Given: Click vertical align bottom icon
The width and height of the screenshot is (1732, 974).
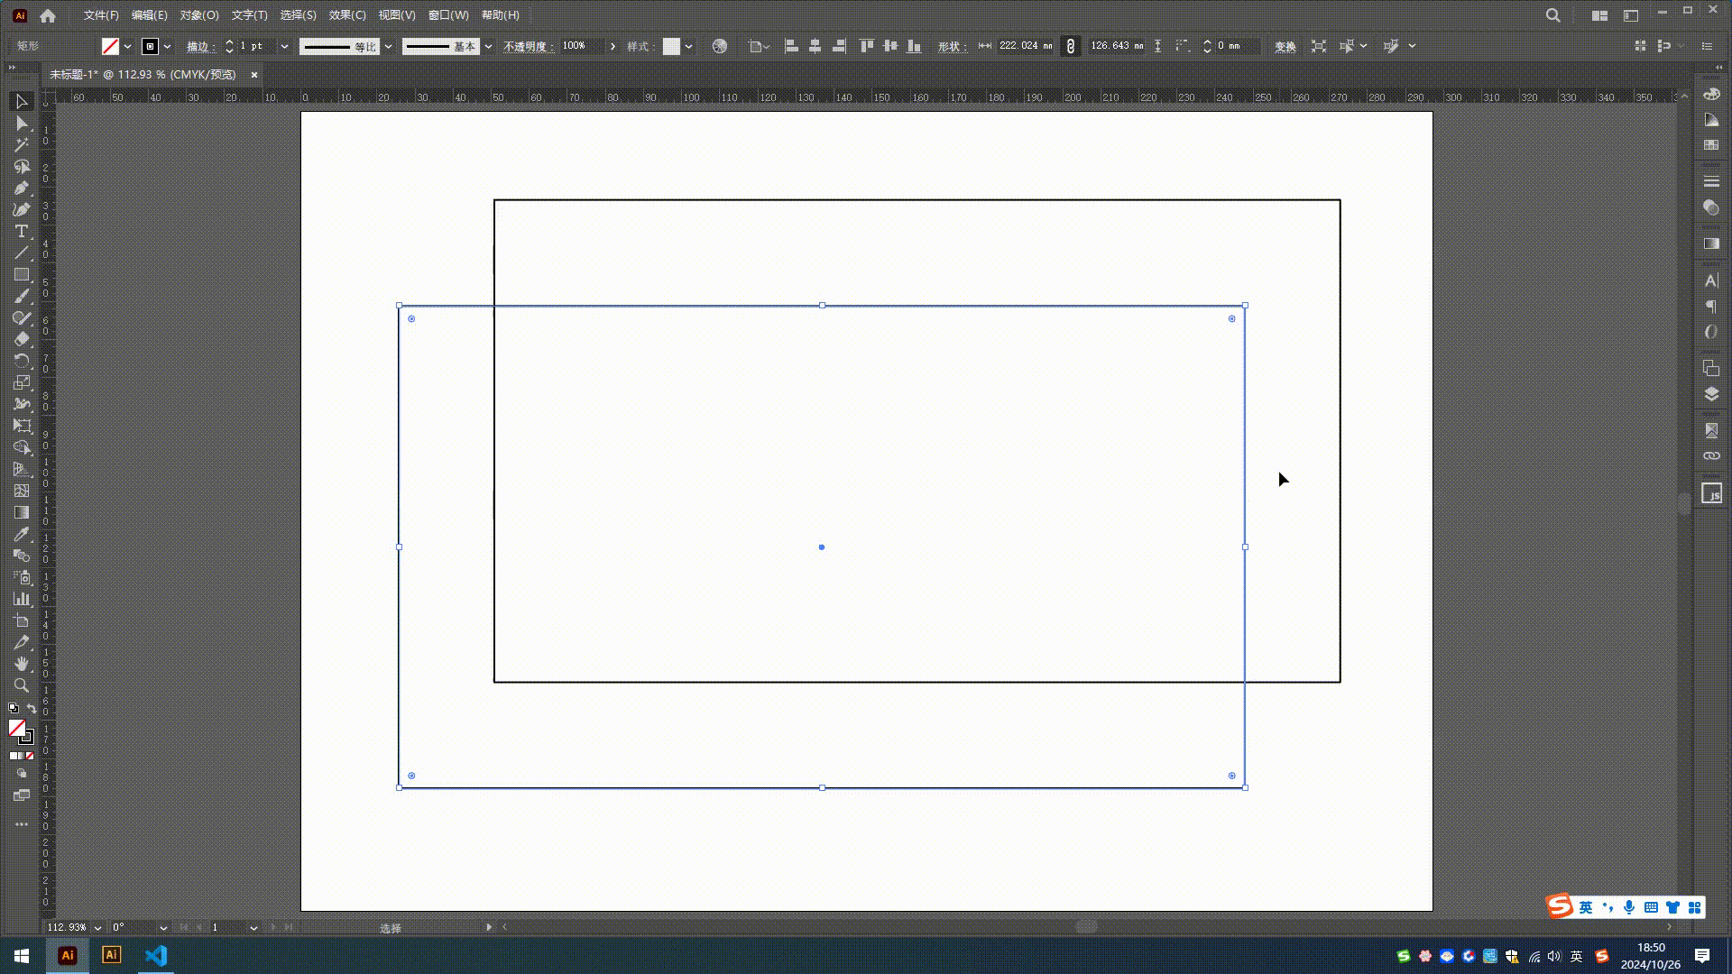Looking at the screenshot, I should click(x=914, y=46).
